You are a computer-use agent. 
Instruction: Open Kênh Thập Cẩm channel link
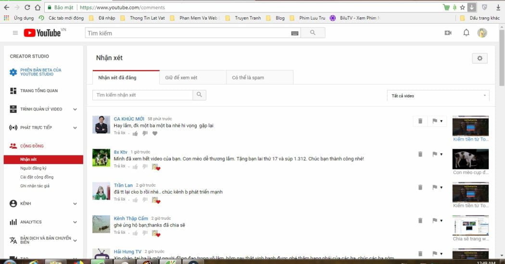tap(131, 218)
